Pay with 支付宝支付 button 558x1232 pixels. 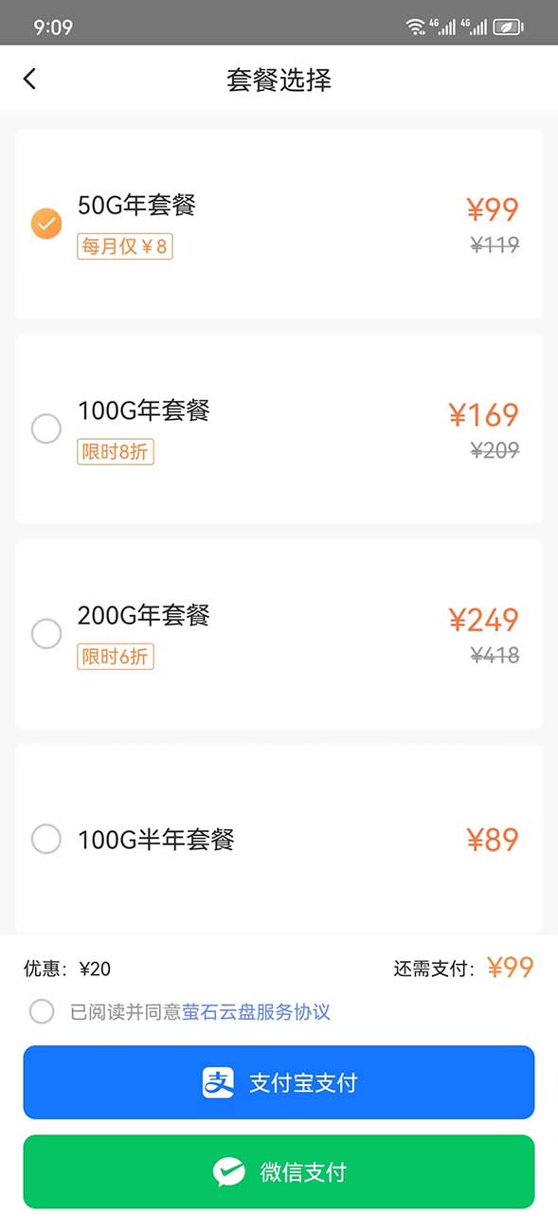click(279, 1082)
